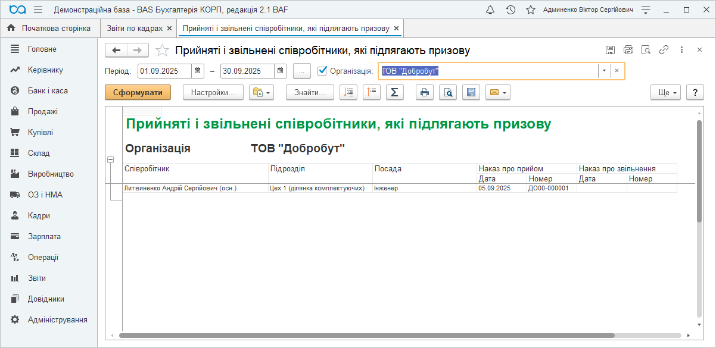Collapse the report group tree toggle

[110, 159]
